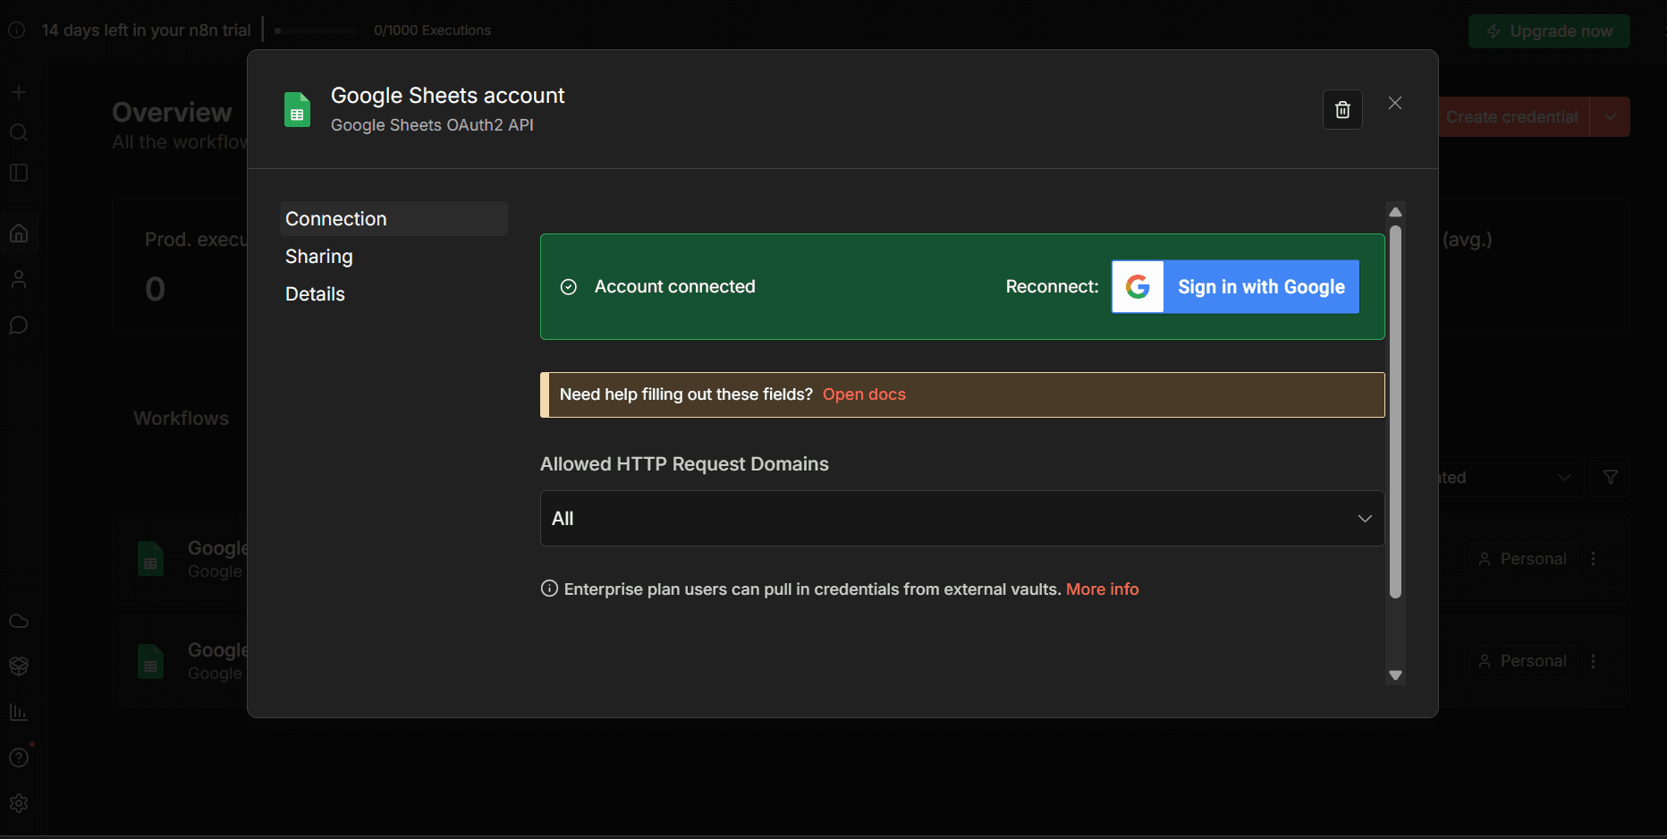
Task: Open templates cube icon in sidebar
Action: pyautogui.click(x=19, y=666)
